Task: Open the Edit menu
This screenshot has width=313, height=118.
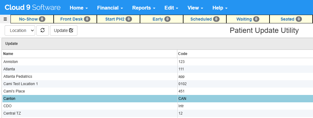Action: 171,8
